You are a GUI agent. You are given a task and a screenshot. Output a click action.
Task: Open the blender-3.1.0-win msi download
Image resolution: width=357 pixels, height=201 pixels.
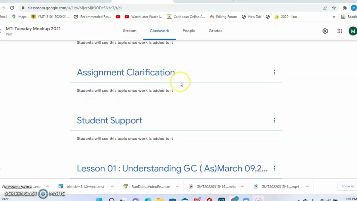point(81,186)
